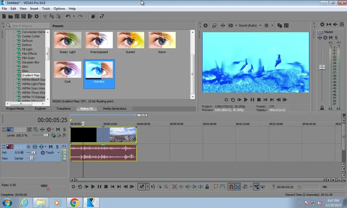Play the timeline from transport bar
The height and width of the screenshot is (208, 347).
93,187
